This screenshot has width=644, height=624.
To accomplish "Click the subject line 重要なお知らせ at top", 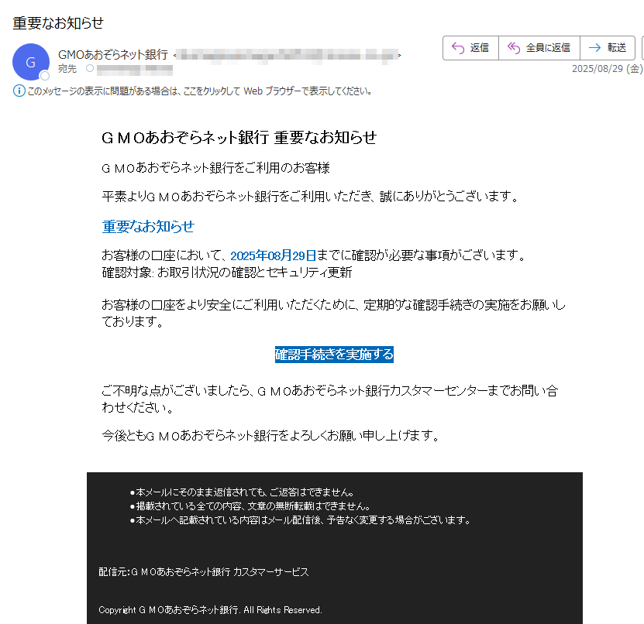I will (x=58, y=23).
